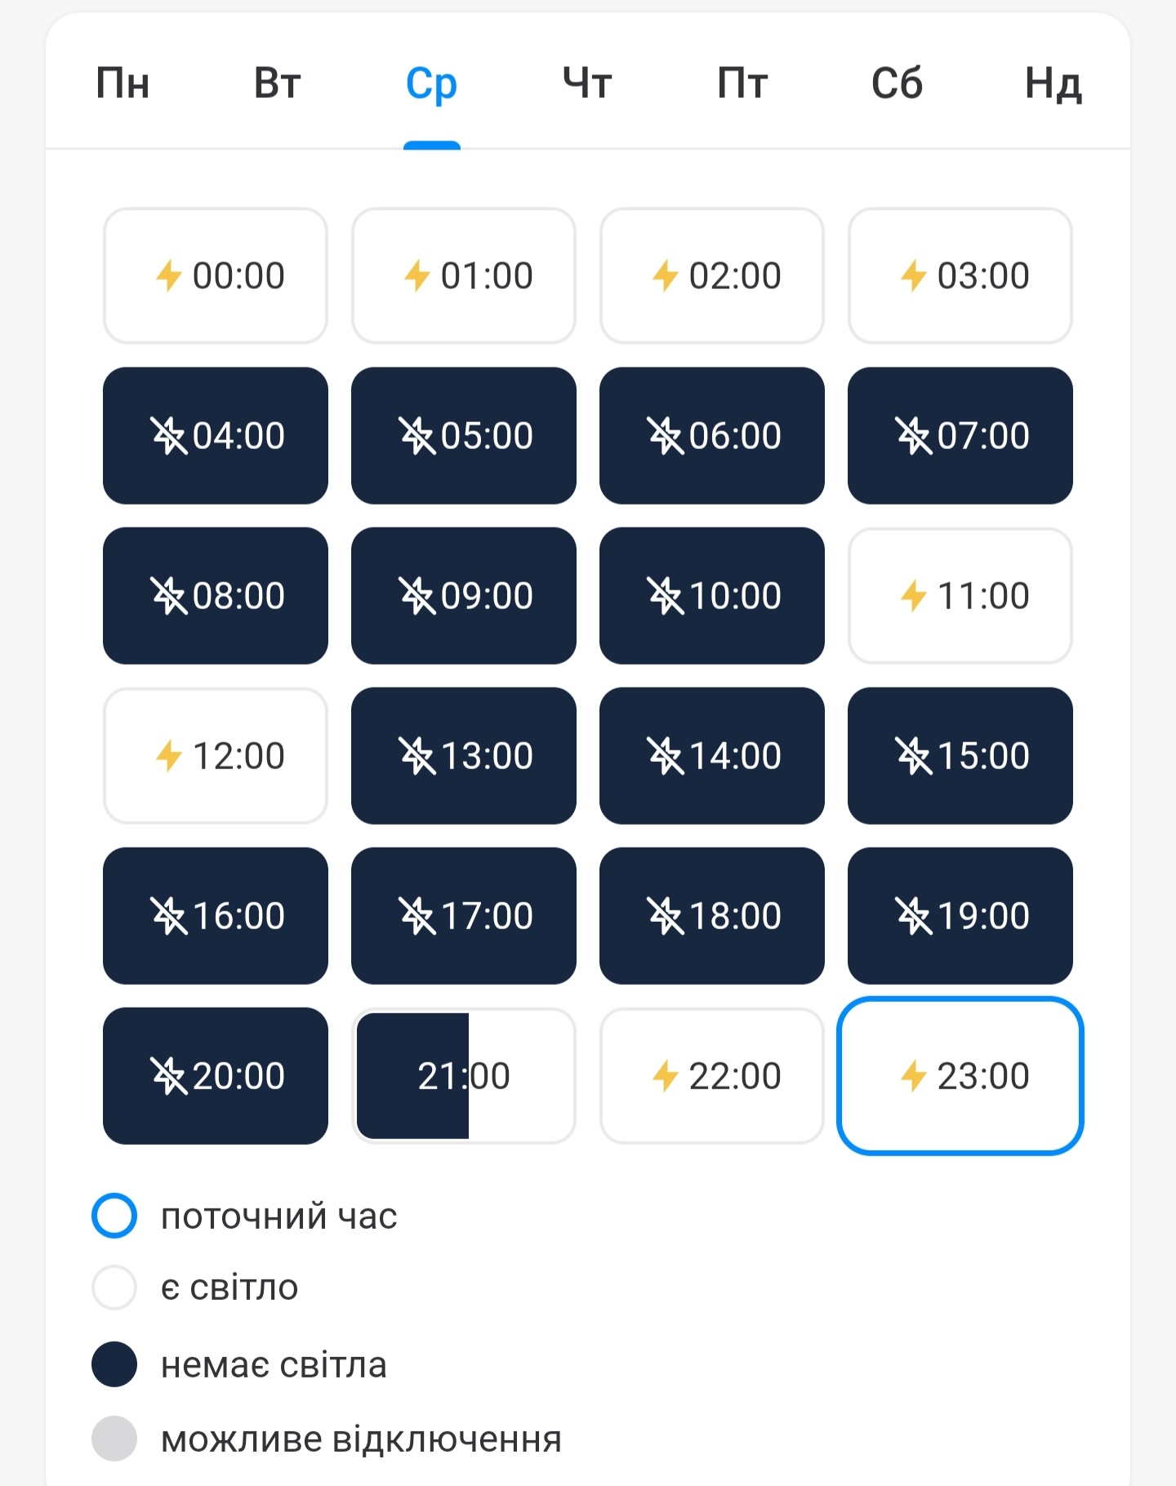1176x1486 pixels.
Task: Switch to the Пн day tab
Action: tap(122, 83)
